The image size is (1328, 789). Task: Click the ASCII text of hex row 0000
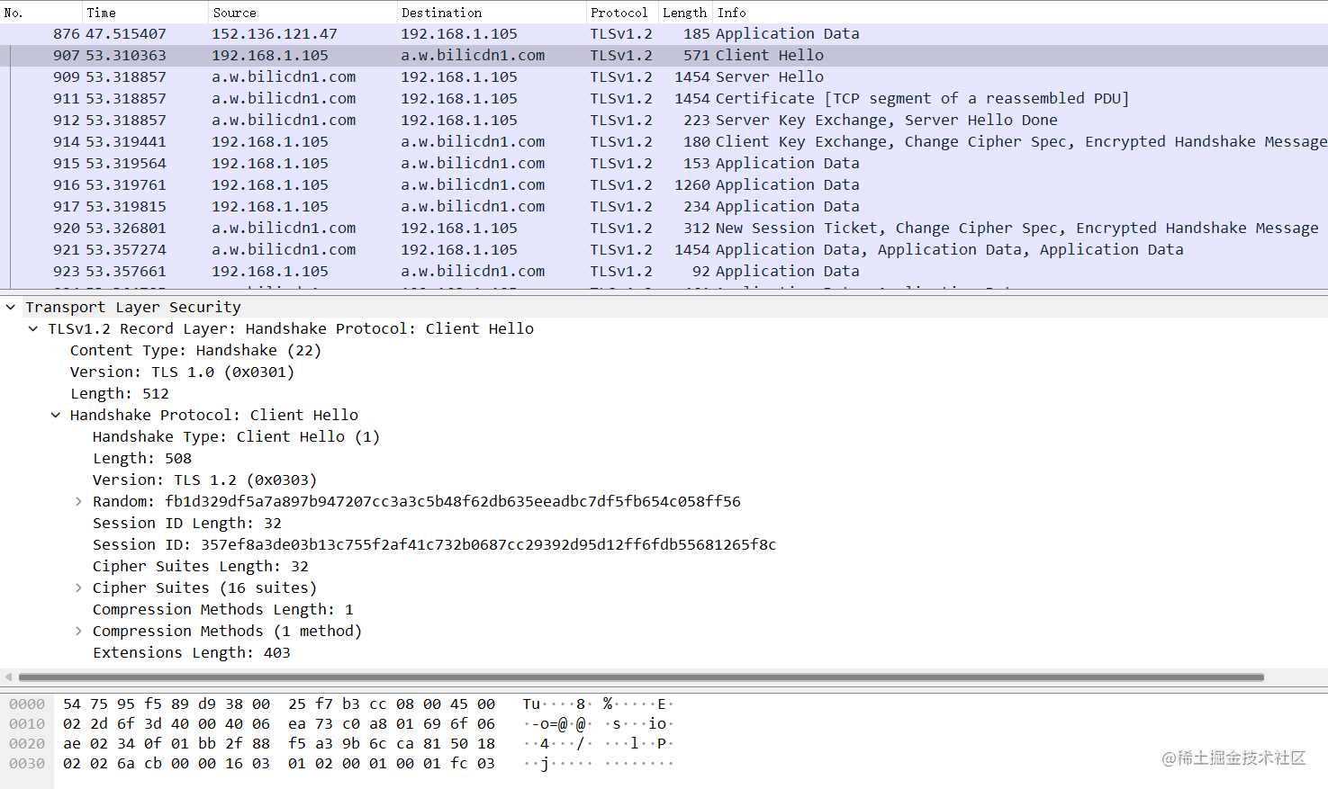coord(598,704)
